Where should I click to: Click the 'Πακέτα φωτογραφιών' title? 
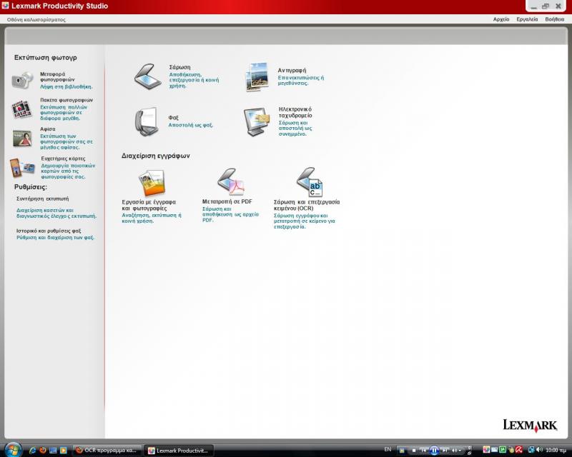click(x=66, y=100)
